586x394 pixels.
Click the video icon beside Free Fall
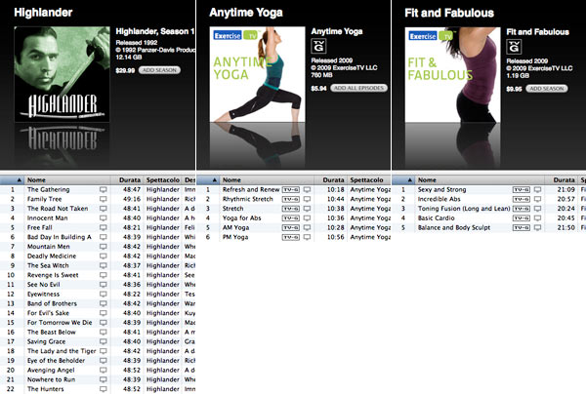pos(104,226)
